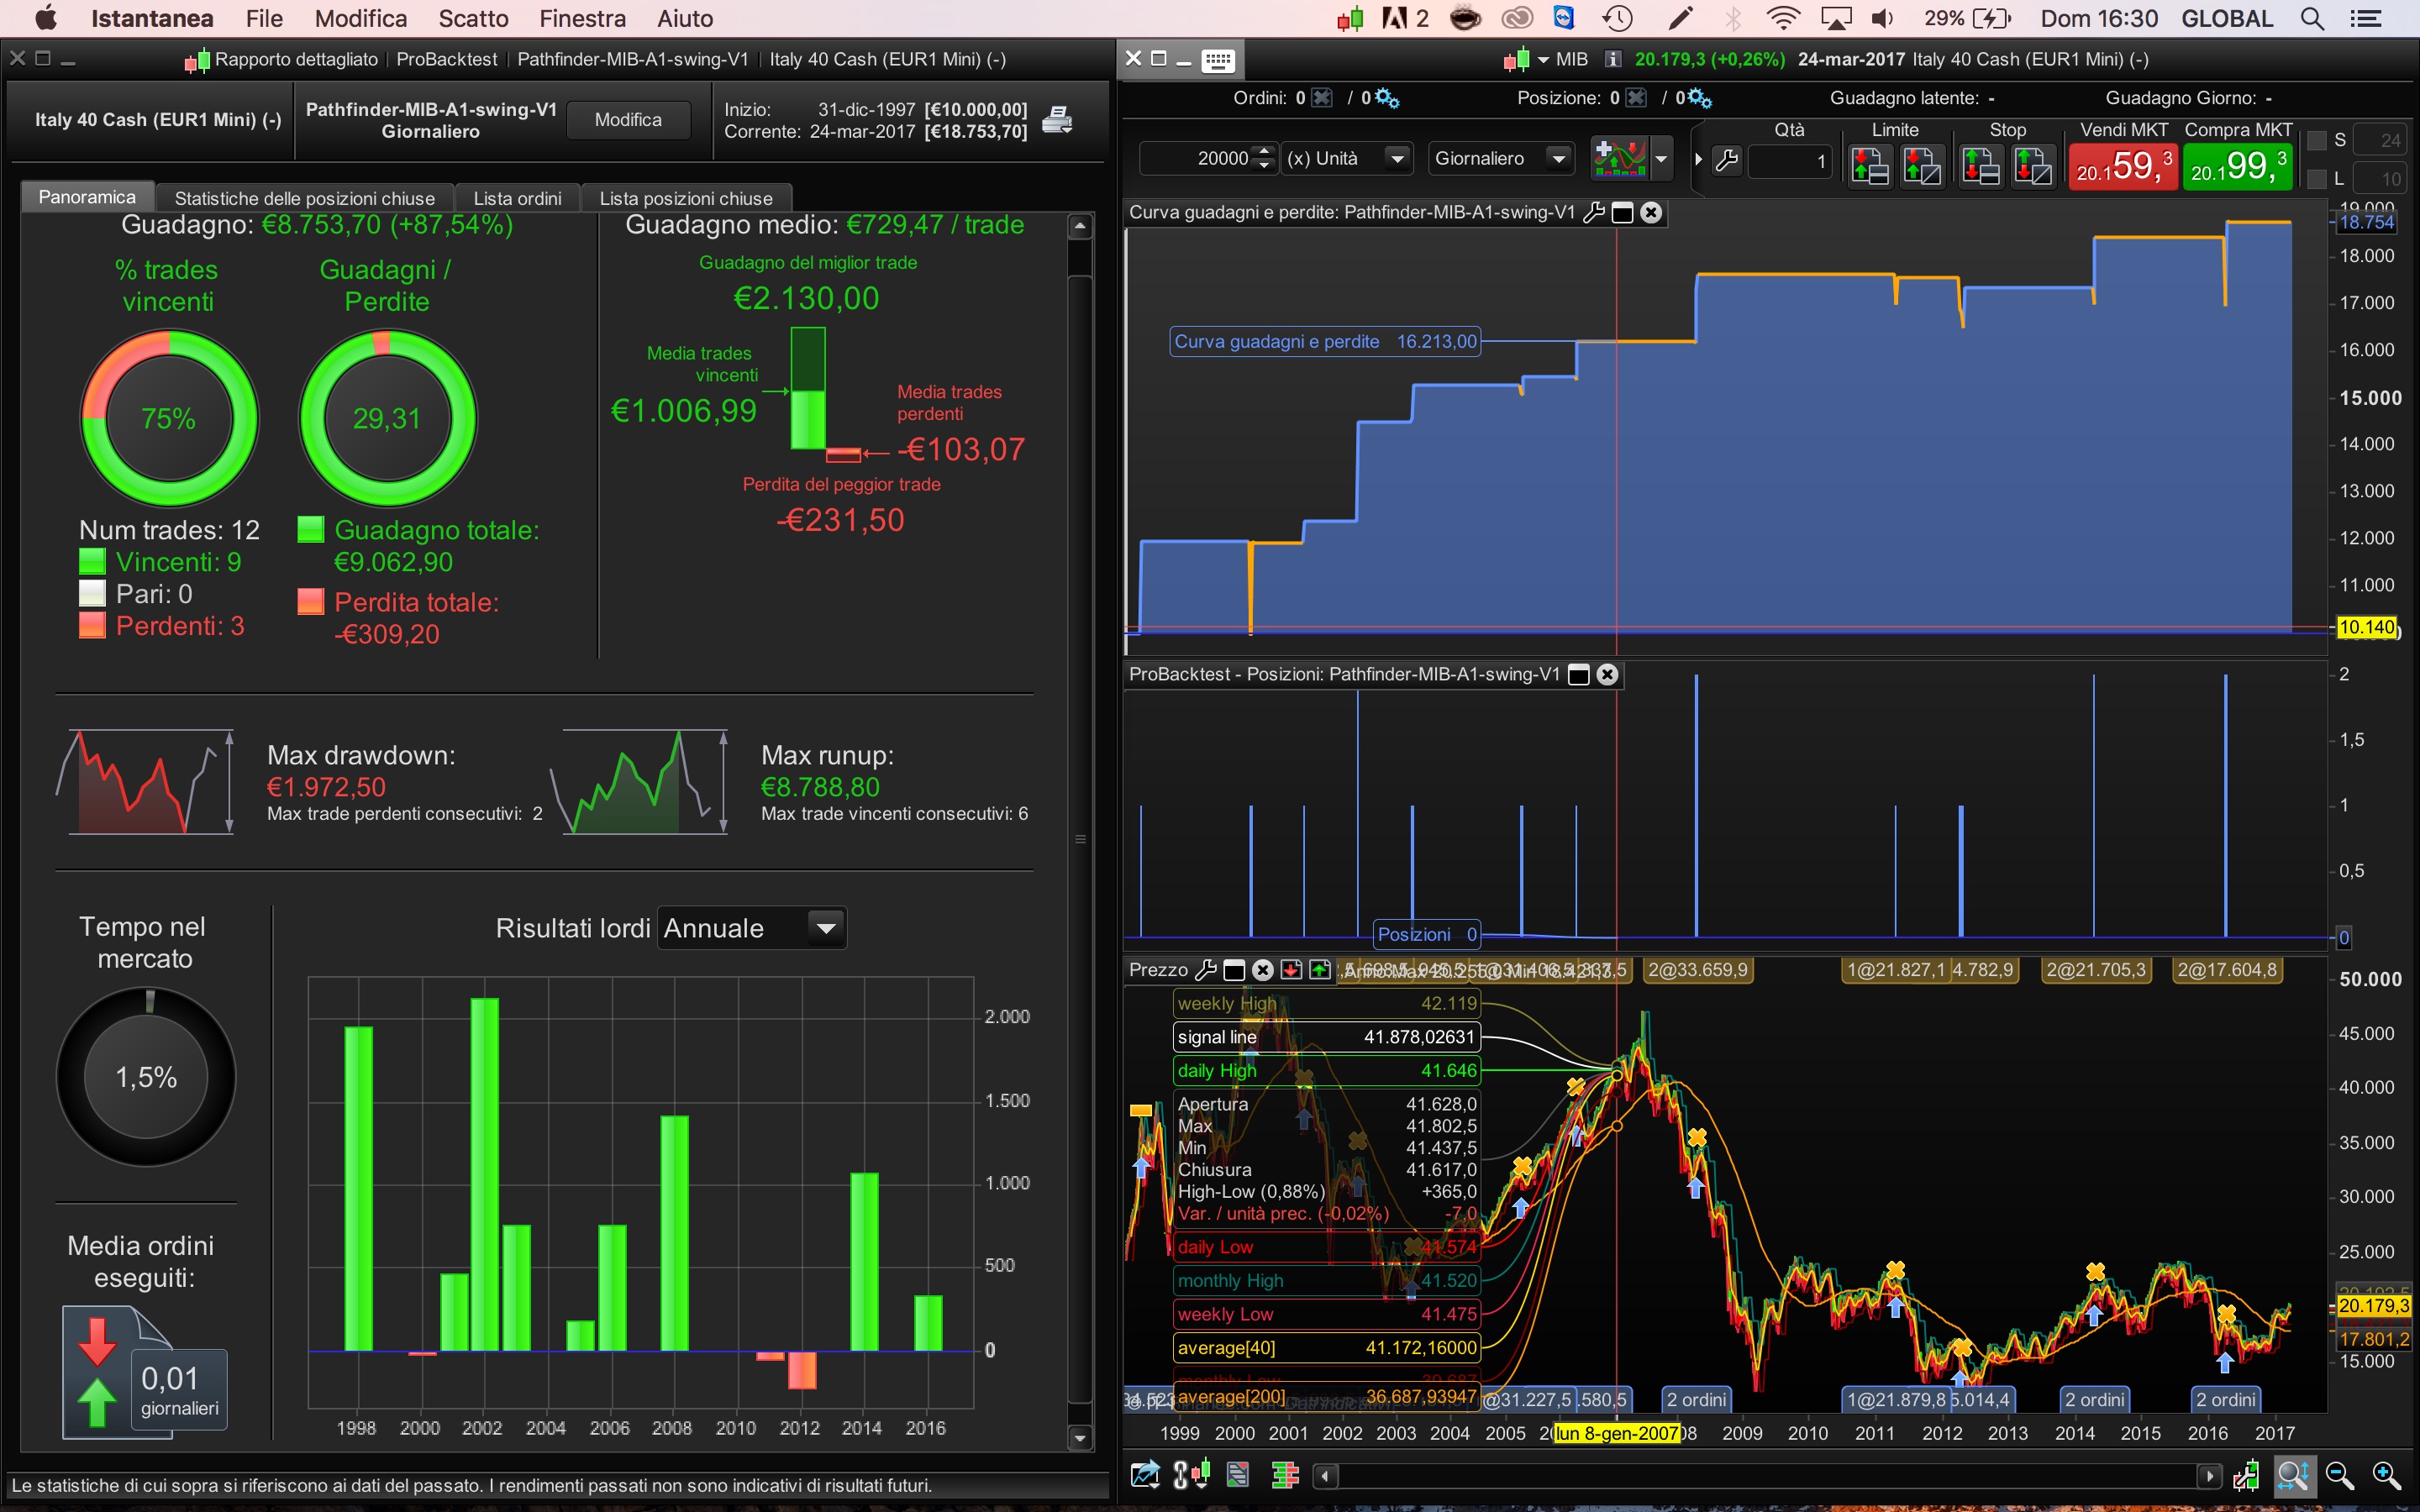The image size is (2420, 1512).
Task: Open the add indicator chart icon
Action: tap(1620, 159)
